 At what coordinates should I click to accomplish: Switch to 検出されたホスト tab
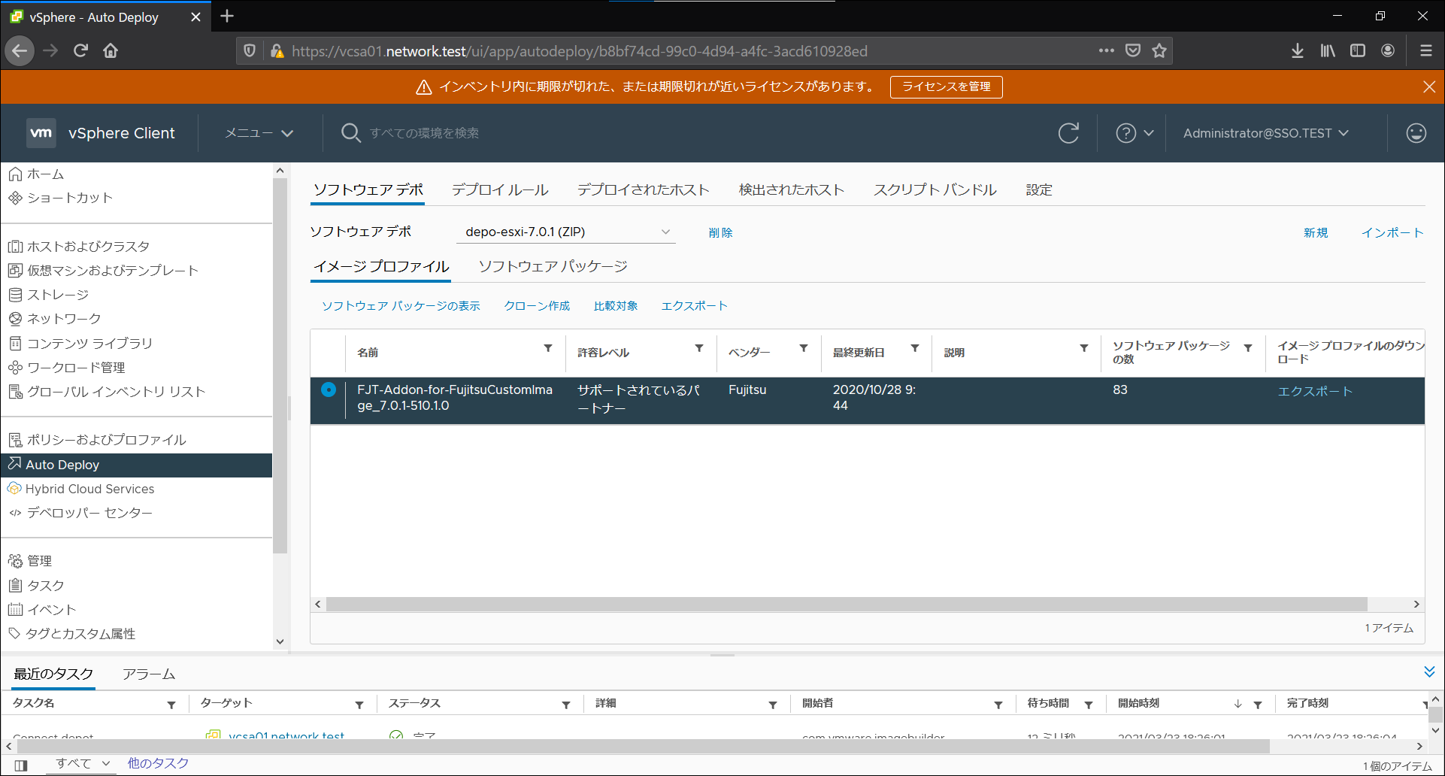[x=792, y=190]
